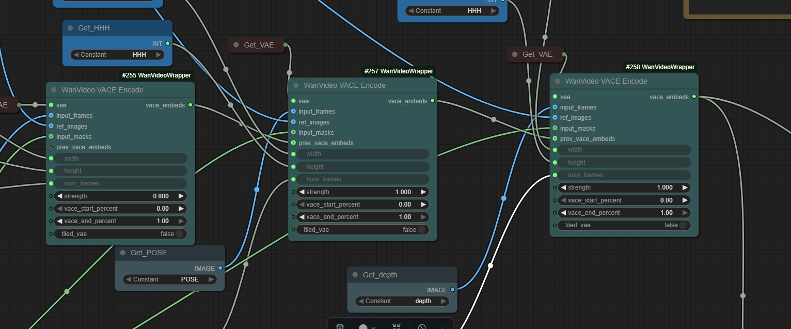This screenshot has height=329, width=791.
Task: Increase vace_start_percent on node #258
Action: coord(685,200)
